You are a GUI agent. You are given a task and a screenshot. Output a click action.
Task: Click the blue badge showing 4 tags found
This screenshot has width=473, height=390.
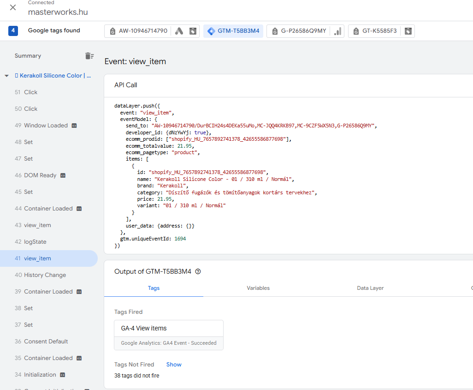point(13,30)
